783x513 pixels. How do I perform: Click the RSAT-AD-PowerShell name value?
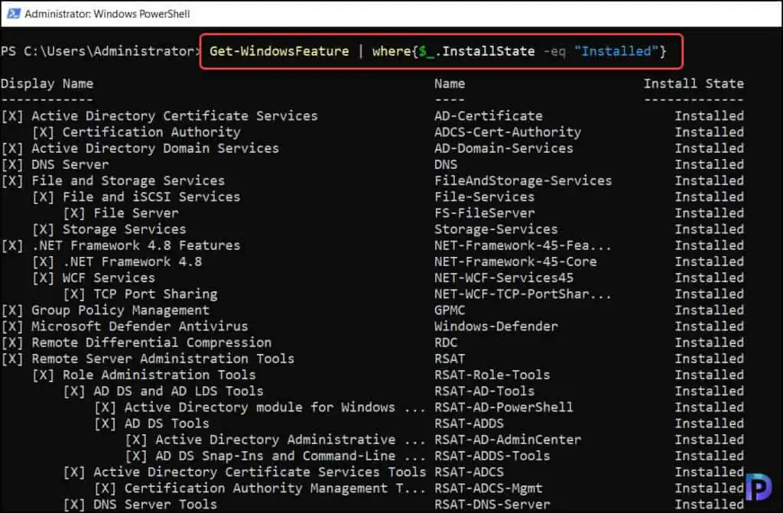[x=504, y=407]
